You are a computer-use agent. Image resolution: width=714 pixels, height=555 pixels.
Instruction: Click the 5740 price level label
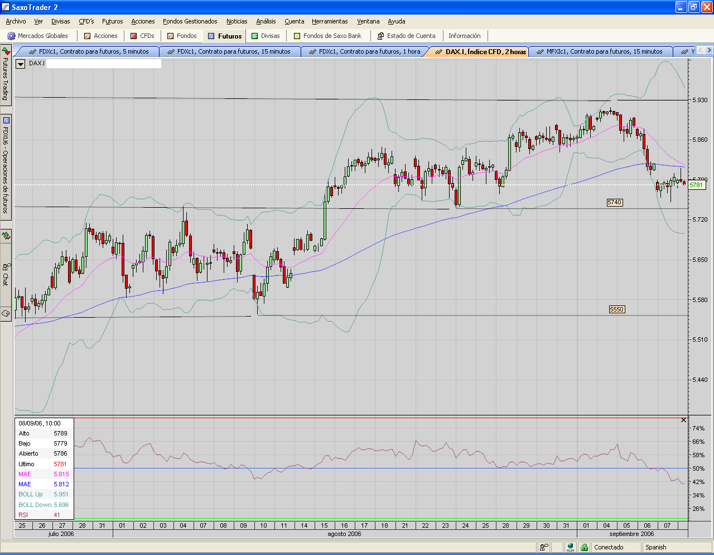(x=615, y=203)
